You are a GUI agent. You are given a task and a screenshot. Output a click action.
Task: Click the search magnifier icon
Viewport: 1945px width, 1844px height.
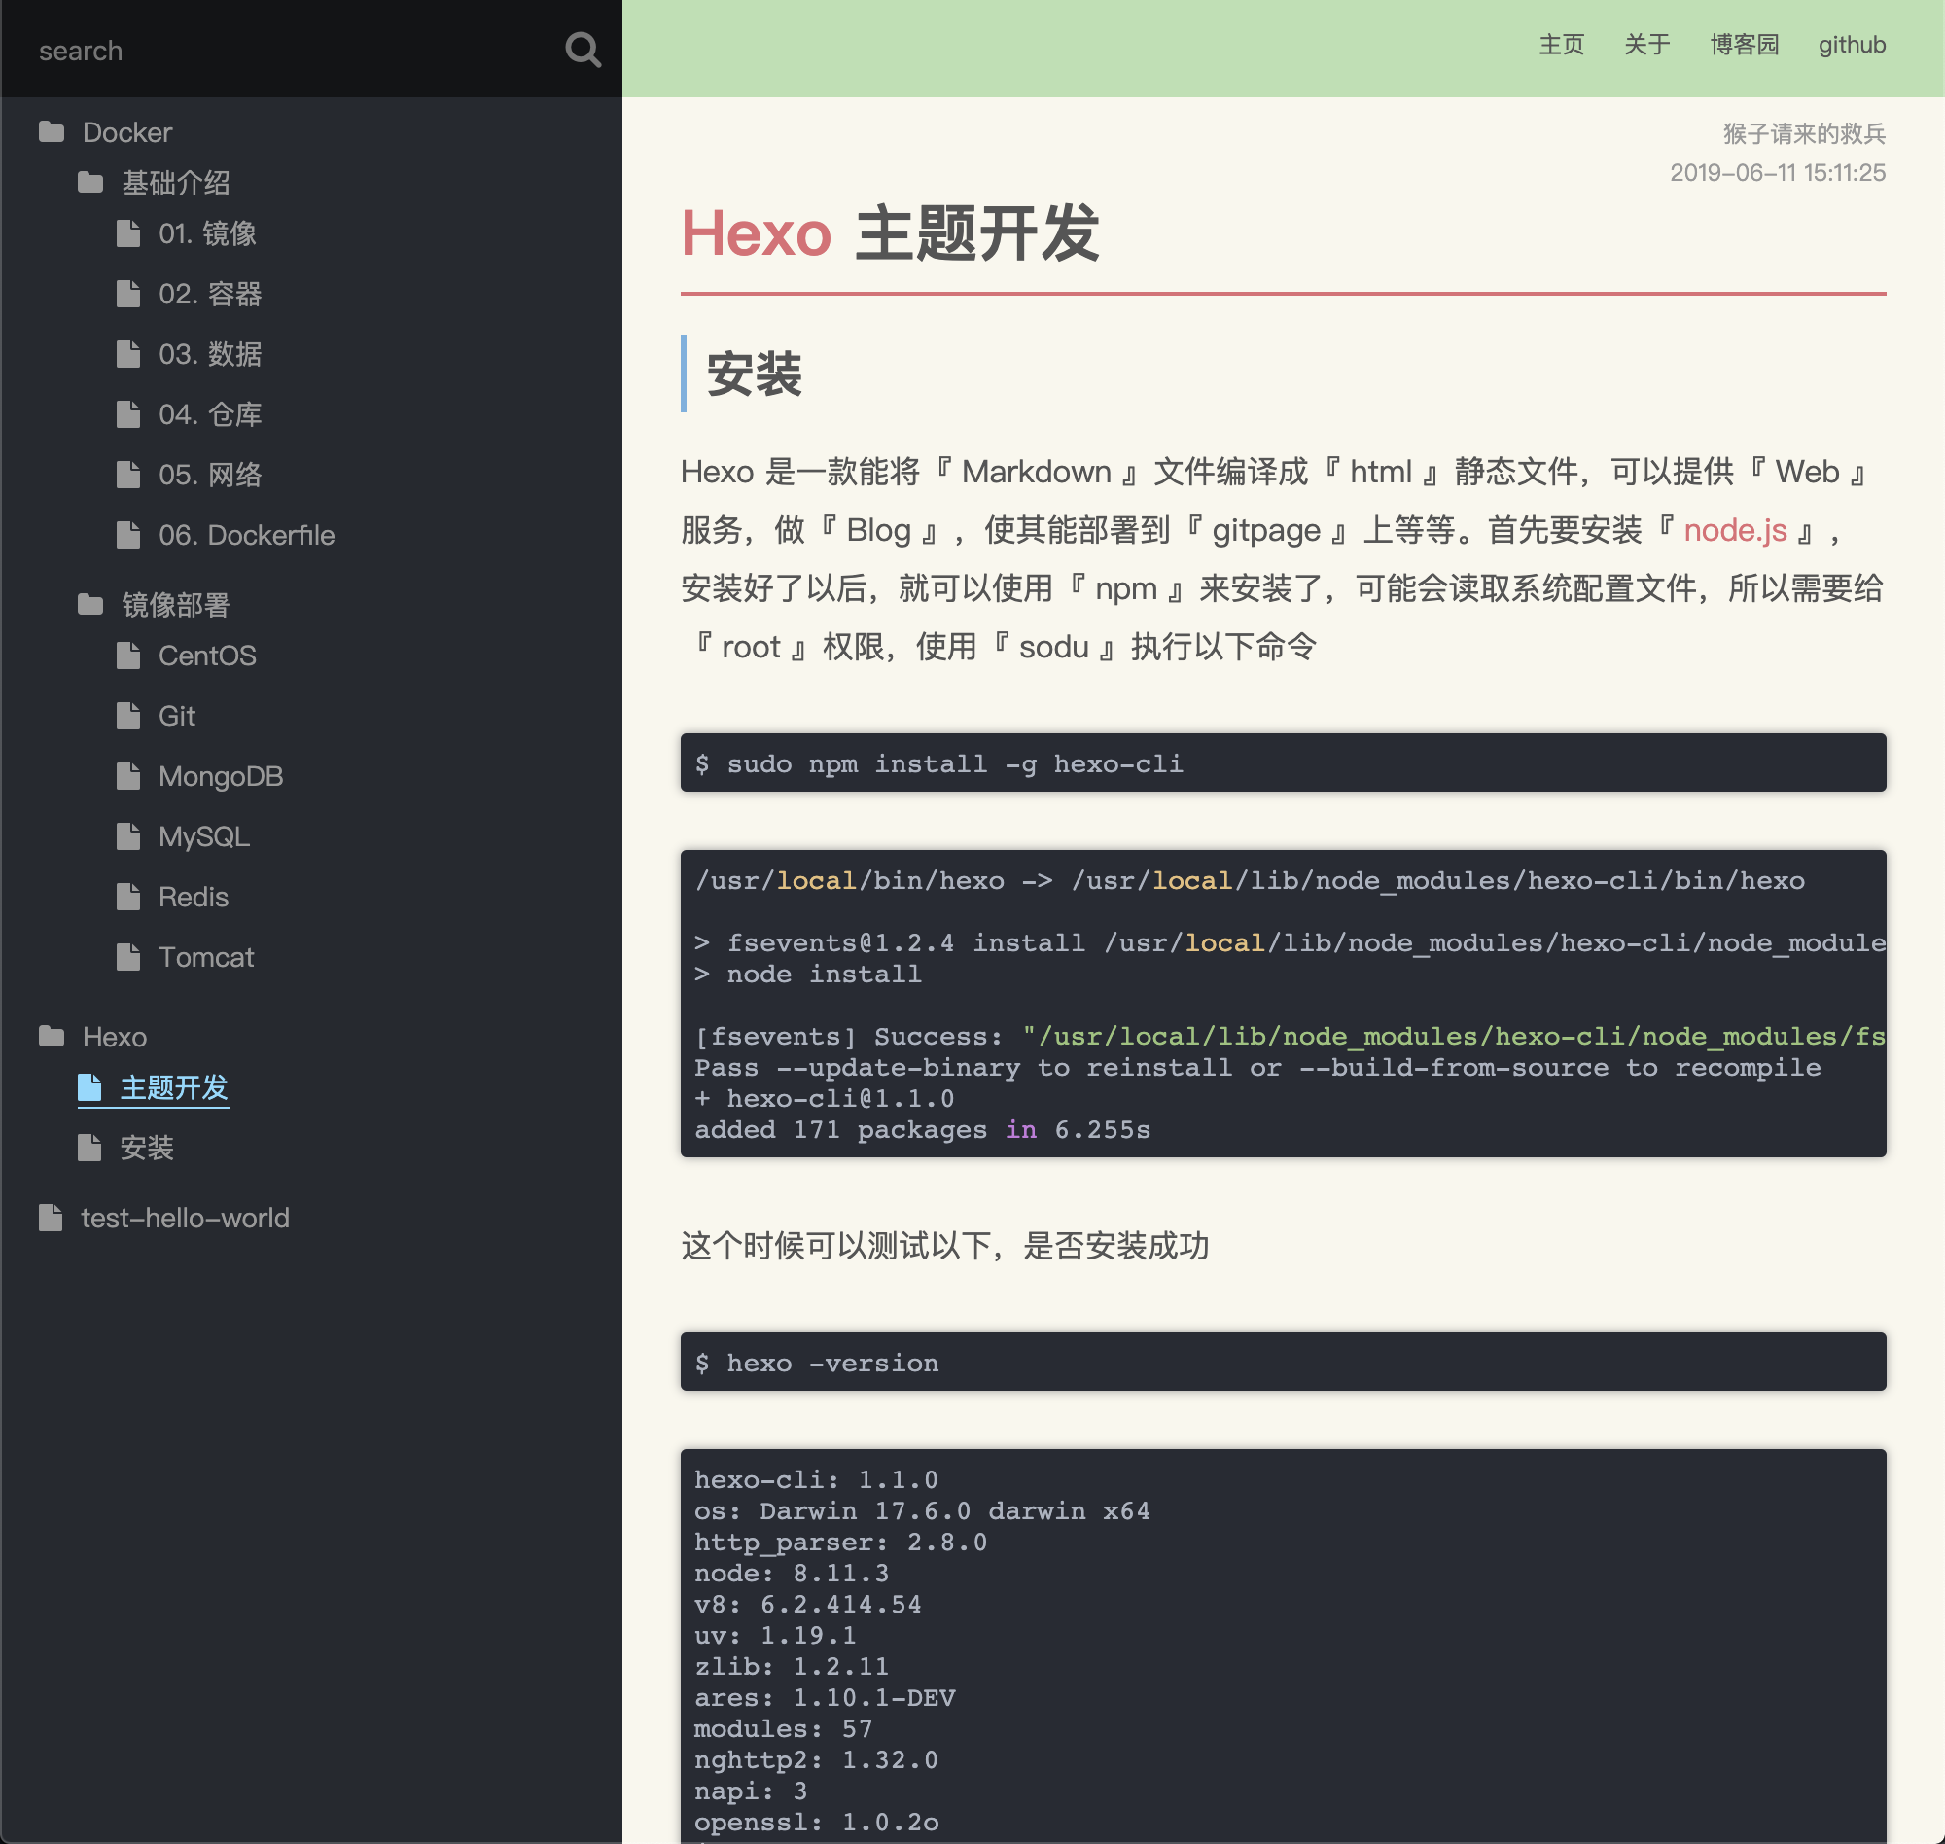[x=583, y=50]
